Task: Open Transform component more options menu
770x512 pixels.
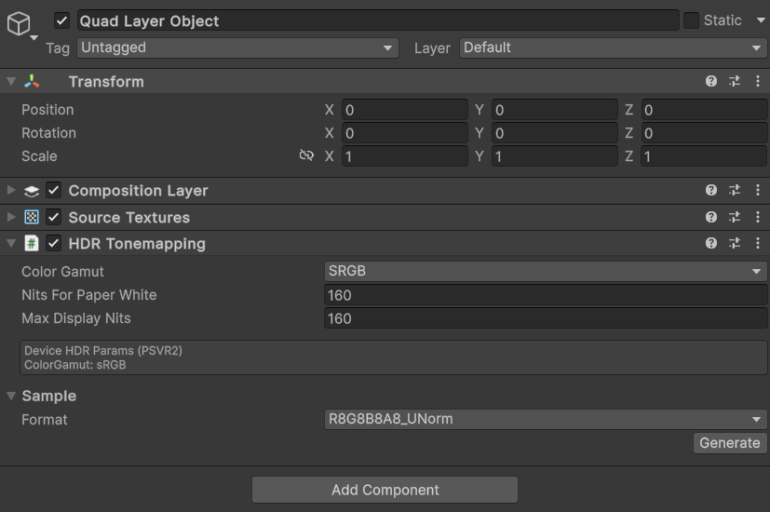Action: point(758,82)
